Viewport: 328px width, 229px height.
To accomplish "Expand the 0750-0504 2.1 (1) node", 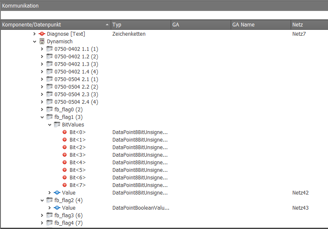I will point(42,79).
